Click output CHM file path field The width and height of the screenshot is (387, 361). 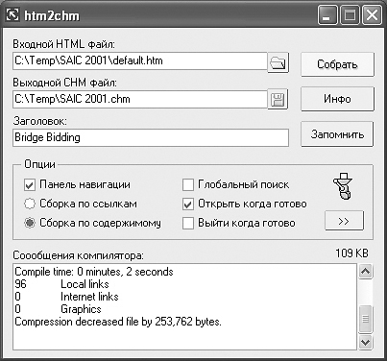tap(140, 99)
